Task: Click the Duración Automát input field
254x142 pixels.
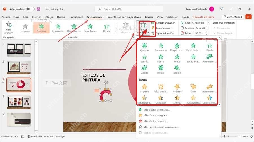Action: [200, 28]
